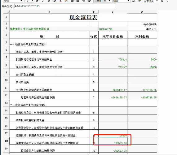Viewport: 177px width, 155px height.
Task: Select column C header
Action: [x=113, y=12]
